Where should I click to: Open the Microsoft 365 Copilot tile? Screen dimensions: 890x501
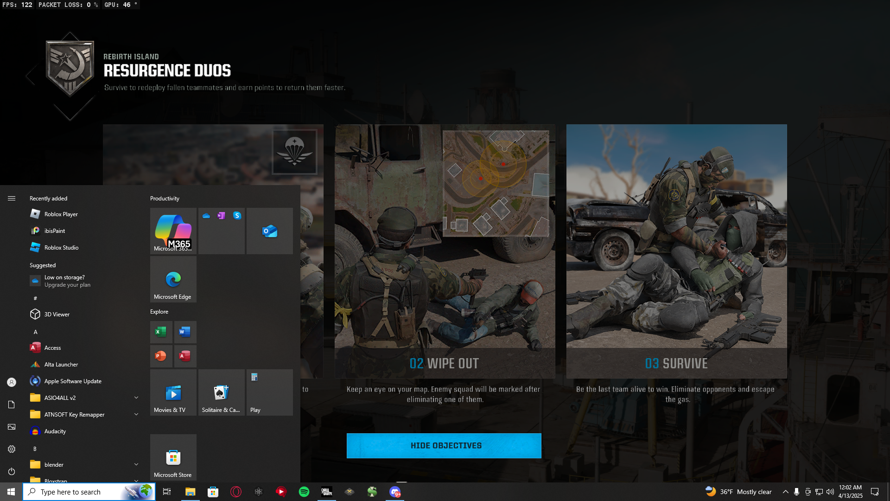[x=173, y=231]
